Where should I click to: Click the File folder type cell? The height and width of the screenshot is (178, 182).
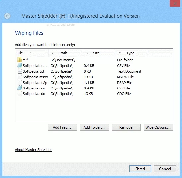(125, 60)
